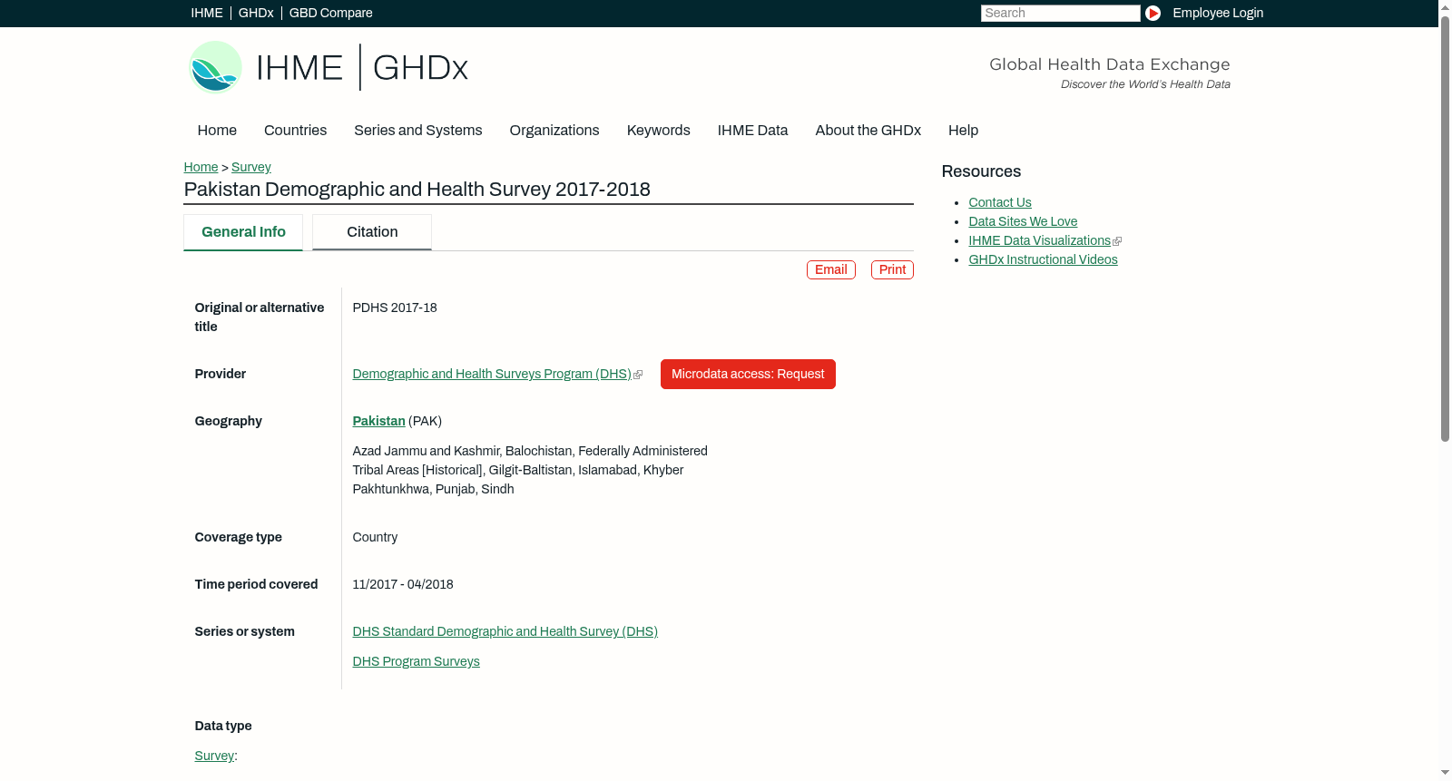Click the scrollbar down arrow
Viewport: 1452px width, 781px height.
pyautogui.click(x=1445, y=774)
